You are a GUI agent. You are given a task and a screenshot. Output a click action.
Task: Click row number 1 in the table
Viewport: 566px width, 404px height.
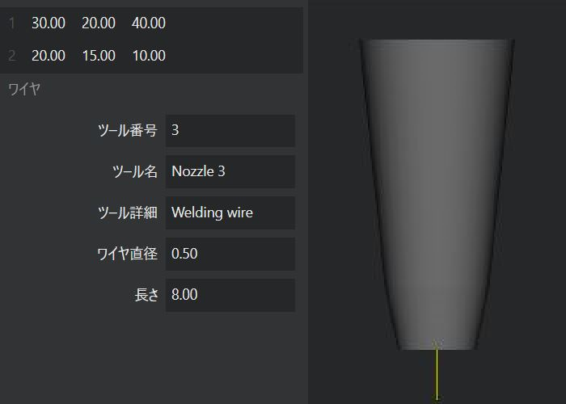coord(12,23)
